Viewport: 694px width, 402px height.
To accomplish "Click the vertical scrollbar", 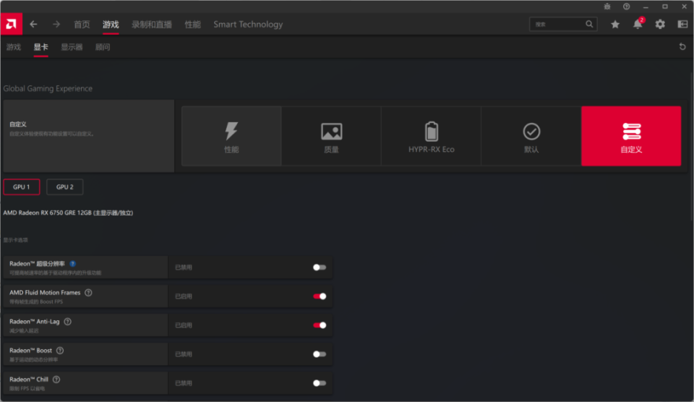I will [692, 146].
